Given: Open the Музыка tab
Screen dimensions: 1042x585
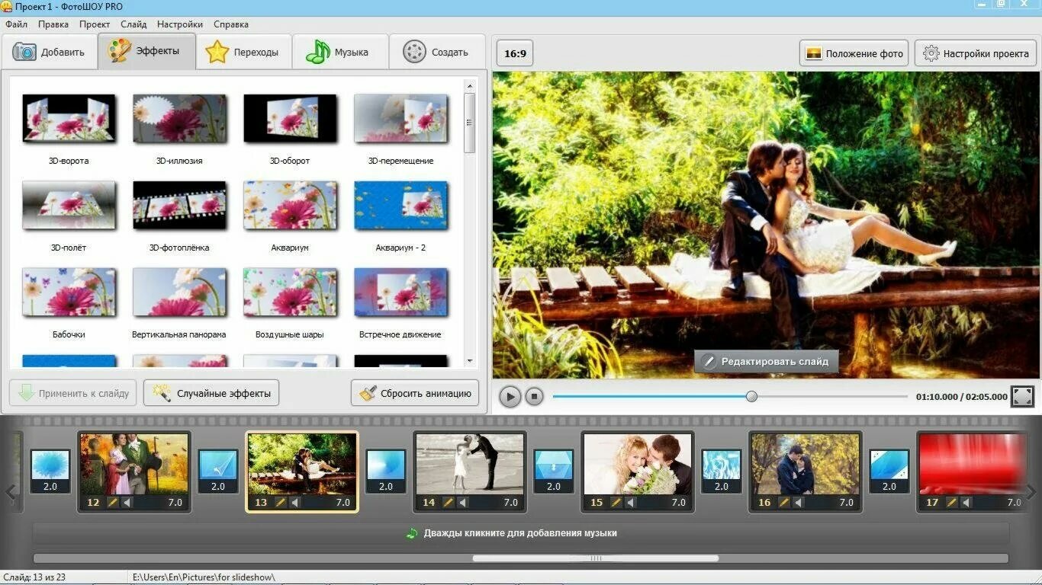Looking at the screenshot, I should (x=340, y=52).
